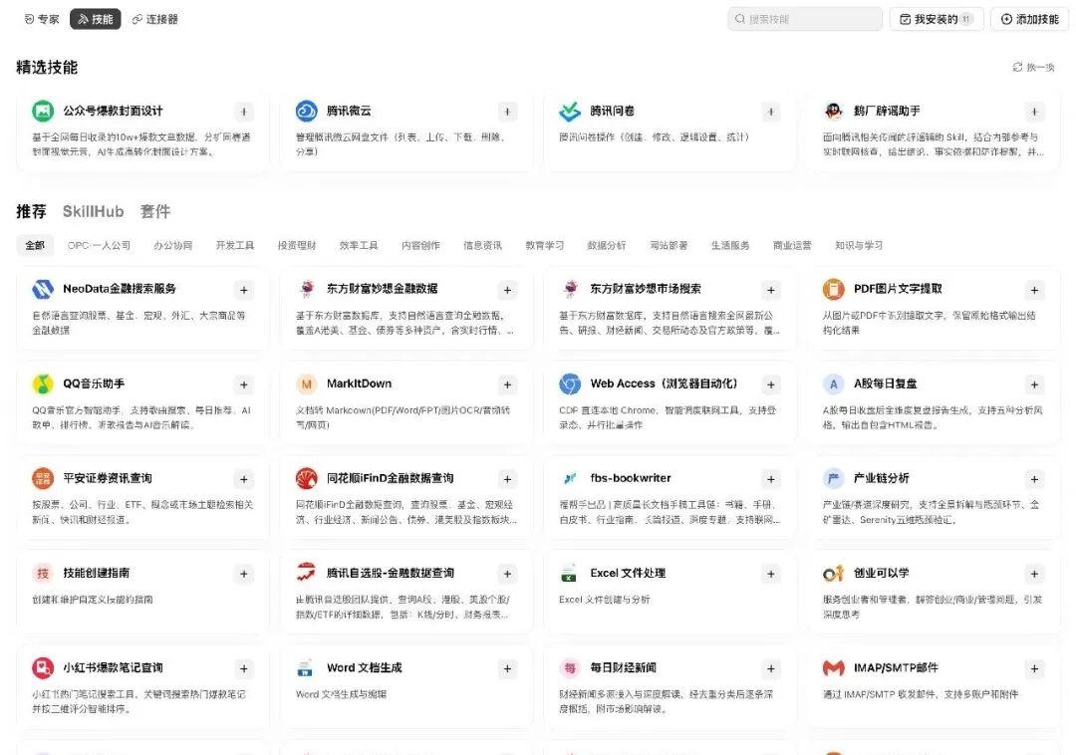Open the 套件 section tab
The width and height of the screenshot is (1076, 755).
pyautogui.click(x=155, y=211)
